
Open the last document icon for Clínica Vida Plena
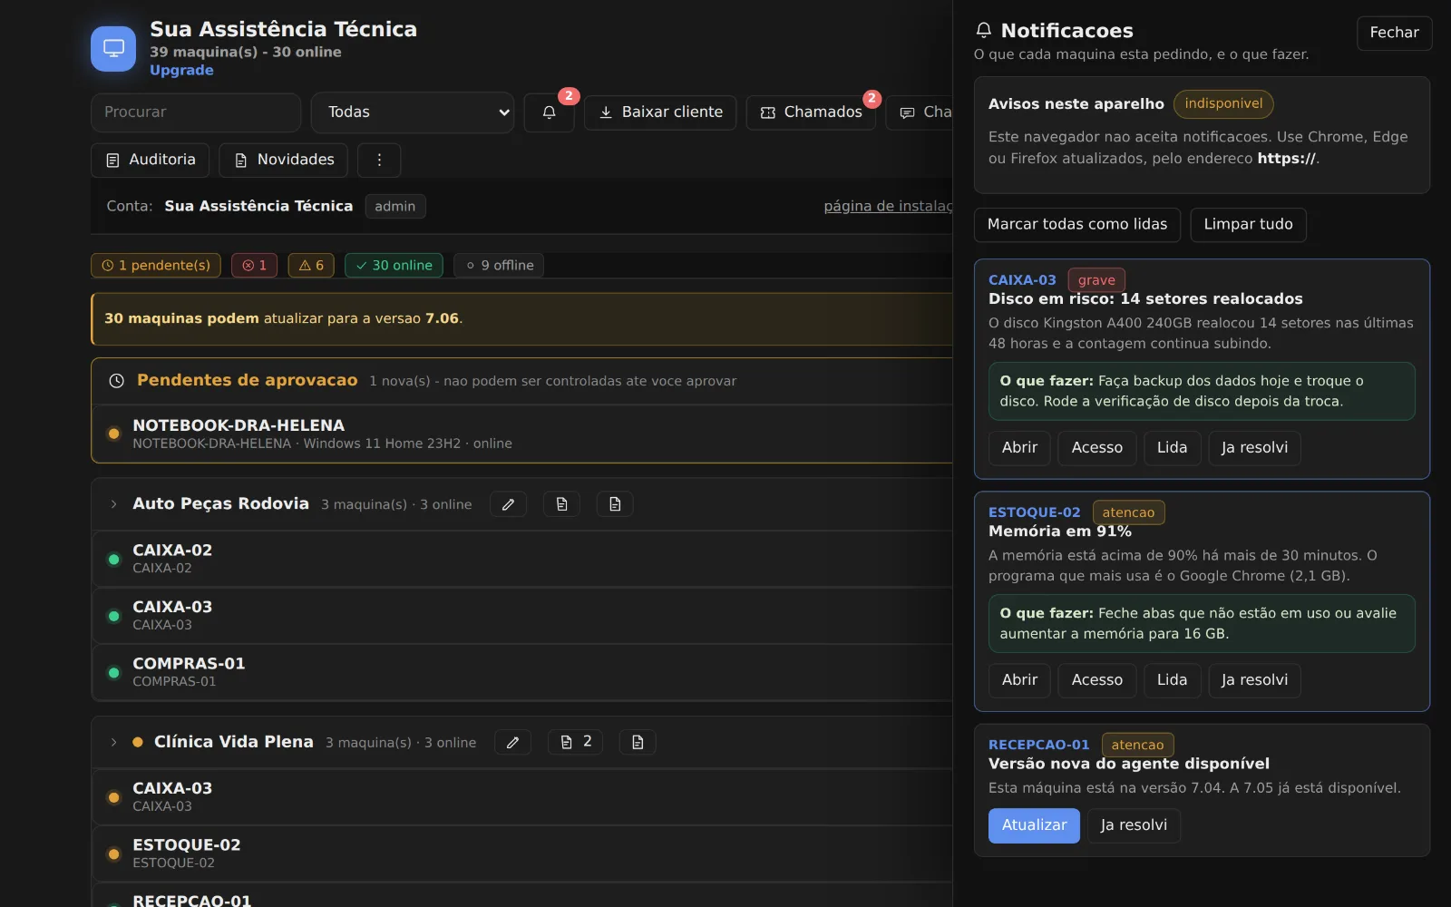coord(638,742)
